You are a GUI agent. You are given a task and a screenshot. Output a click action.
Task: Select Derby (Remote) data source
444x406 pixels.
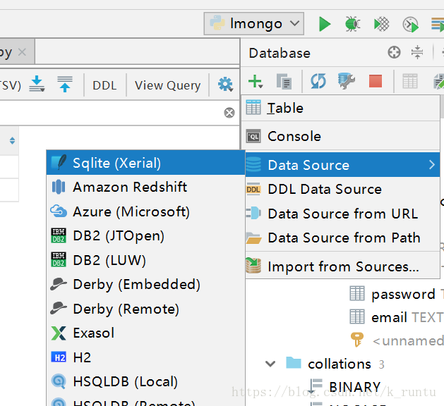(146, 309)
